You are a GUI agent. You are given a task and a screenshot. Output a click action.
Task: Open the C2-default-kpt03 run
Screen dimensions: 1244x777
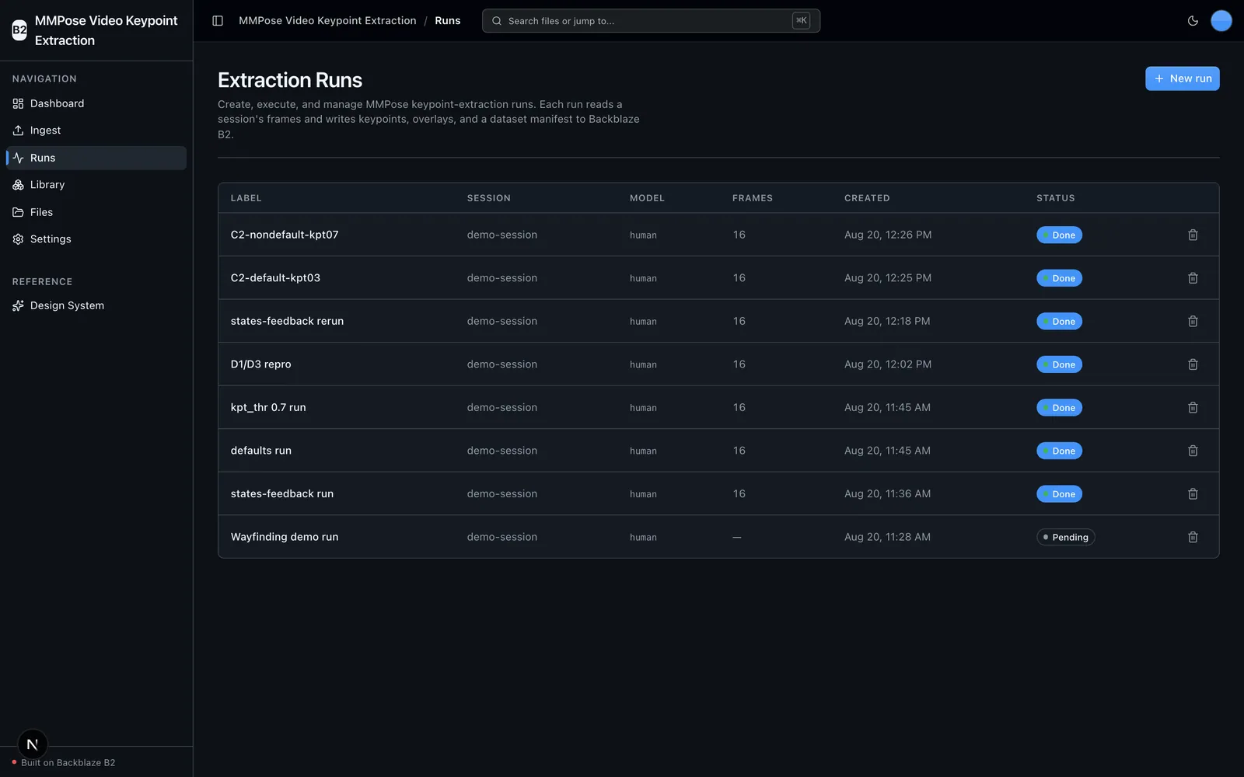275,278
